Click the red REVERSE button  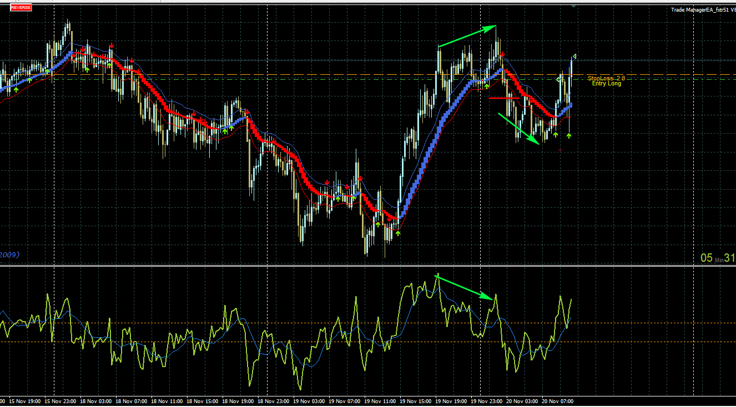pos(21,8)
